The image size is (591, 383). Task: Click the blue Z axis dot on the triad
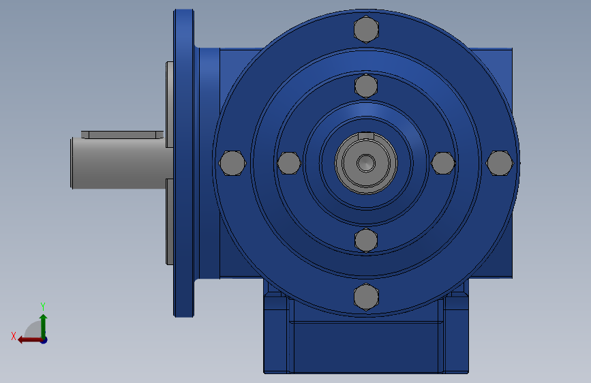[44, 340]
